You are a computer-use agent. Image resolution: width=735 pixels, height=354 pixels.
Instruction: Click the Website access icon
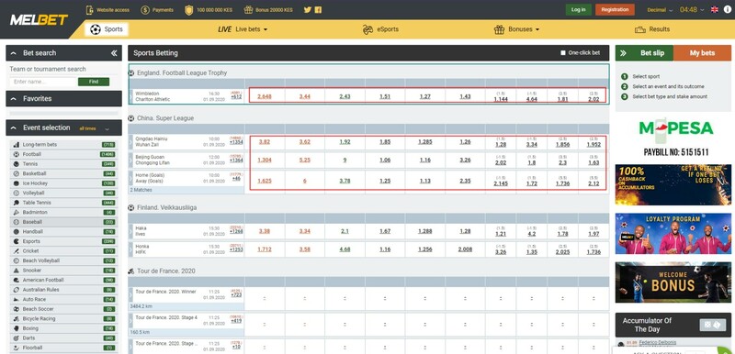pyautogui.click(x=89, y=9)
